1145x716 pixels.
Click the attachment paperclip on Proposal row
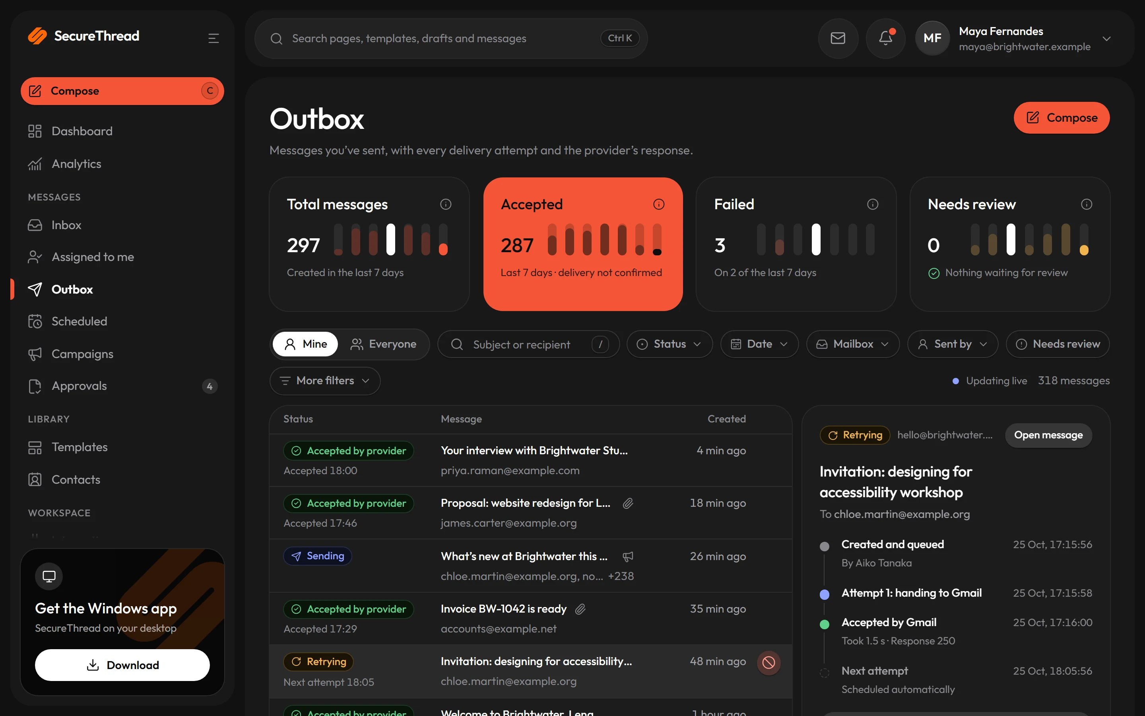point(628,503)
